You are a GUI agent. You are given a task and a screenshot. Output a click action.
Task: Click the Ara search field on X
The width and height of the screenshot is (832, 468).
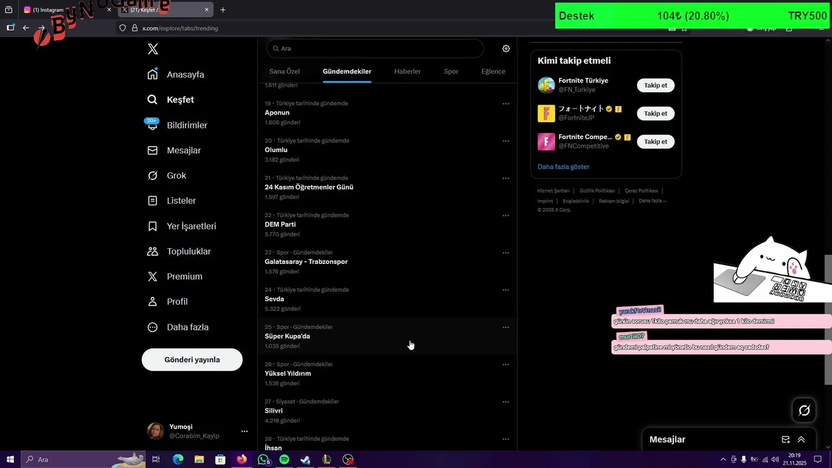(x=375, y=49)
